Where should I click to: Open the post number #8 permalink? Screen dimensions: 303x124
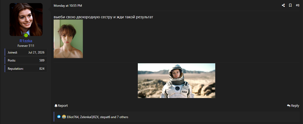pyautogui.click(x=297, y=5)
